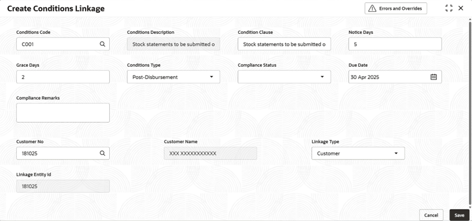Click the Conditions Description field
The width and height of the screenshot is (472, 221).
click(x=173, y=44)
